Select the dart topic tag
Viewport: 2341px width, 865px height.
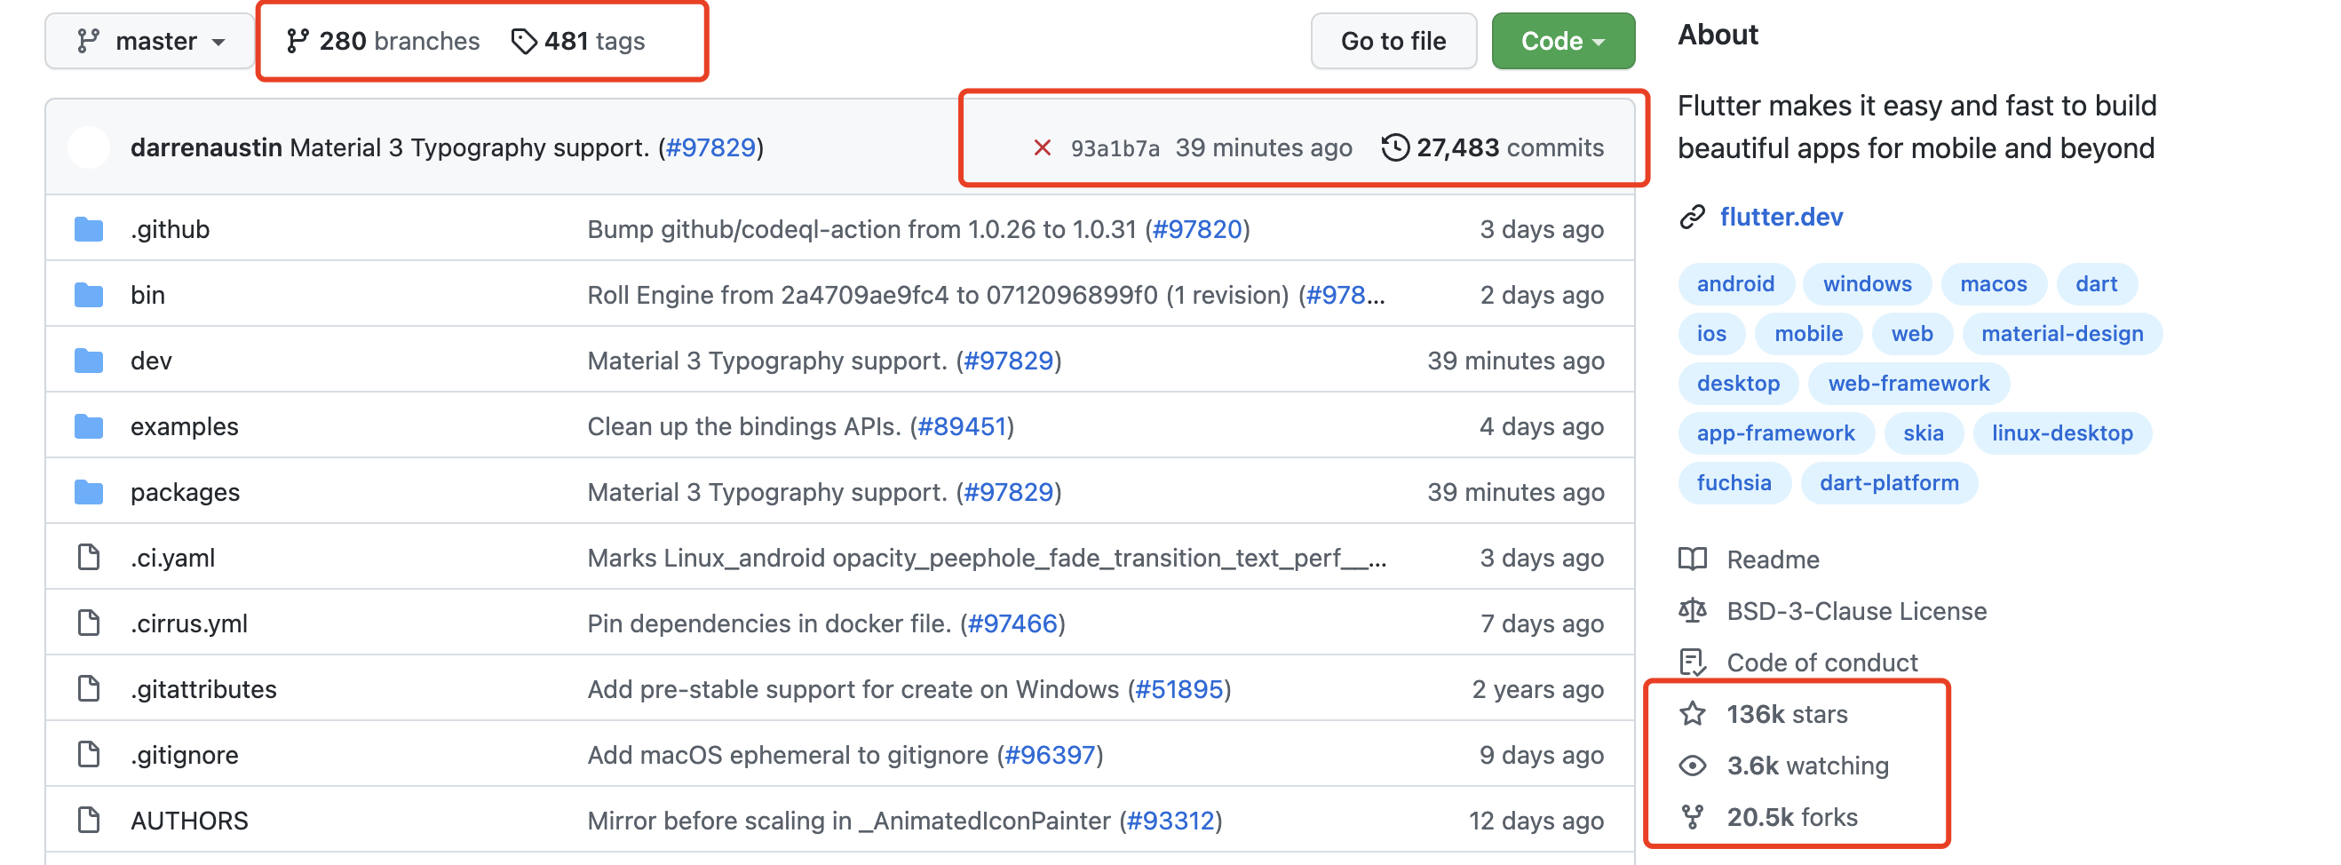coord(2096,283)
